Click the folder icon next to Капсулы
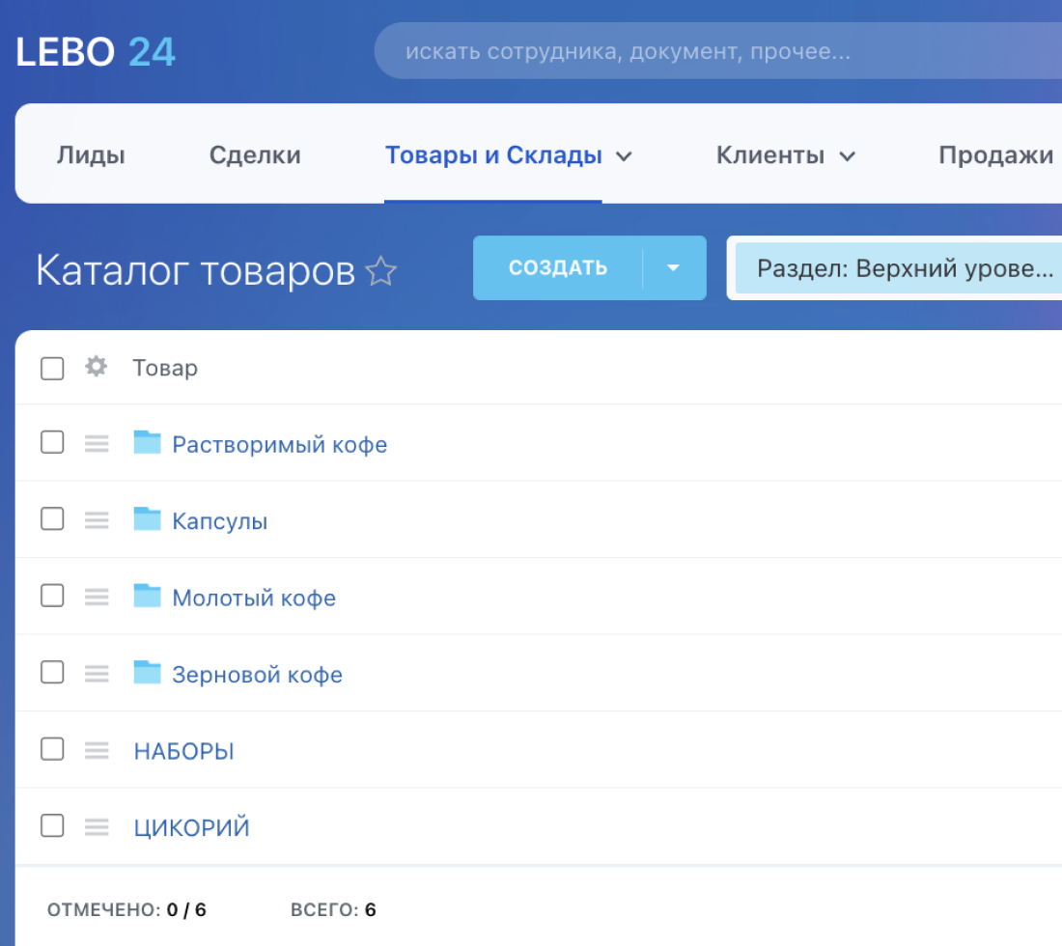1062x946 pixels. pos(147,519)
